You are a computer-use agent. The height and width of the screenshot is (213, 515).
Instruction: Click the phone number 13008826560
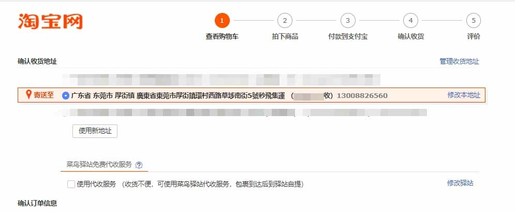362,96
